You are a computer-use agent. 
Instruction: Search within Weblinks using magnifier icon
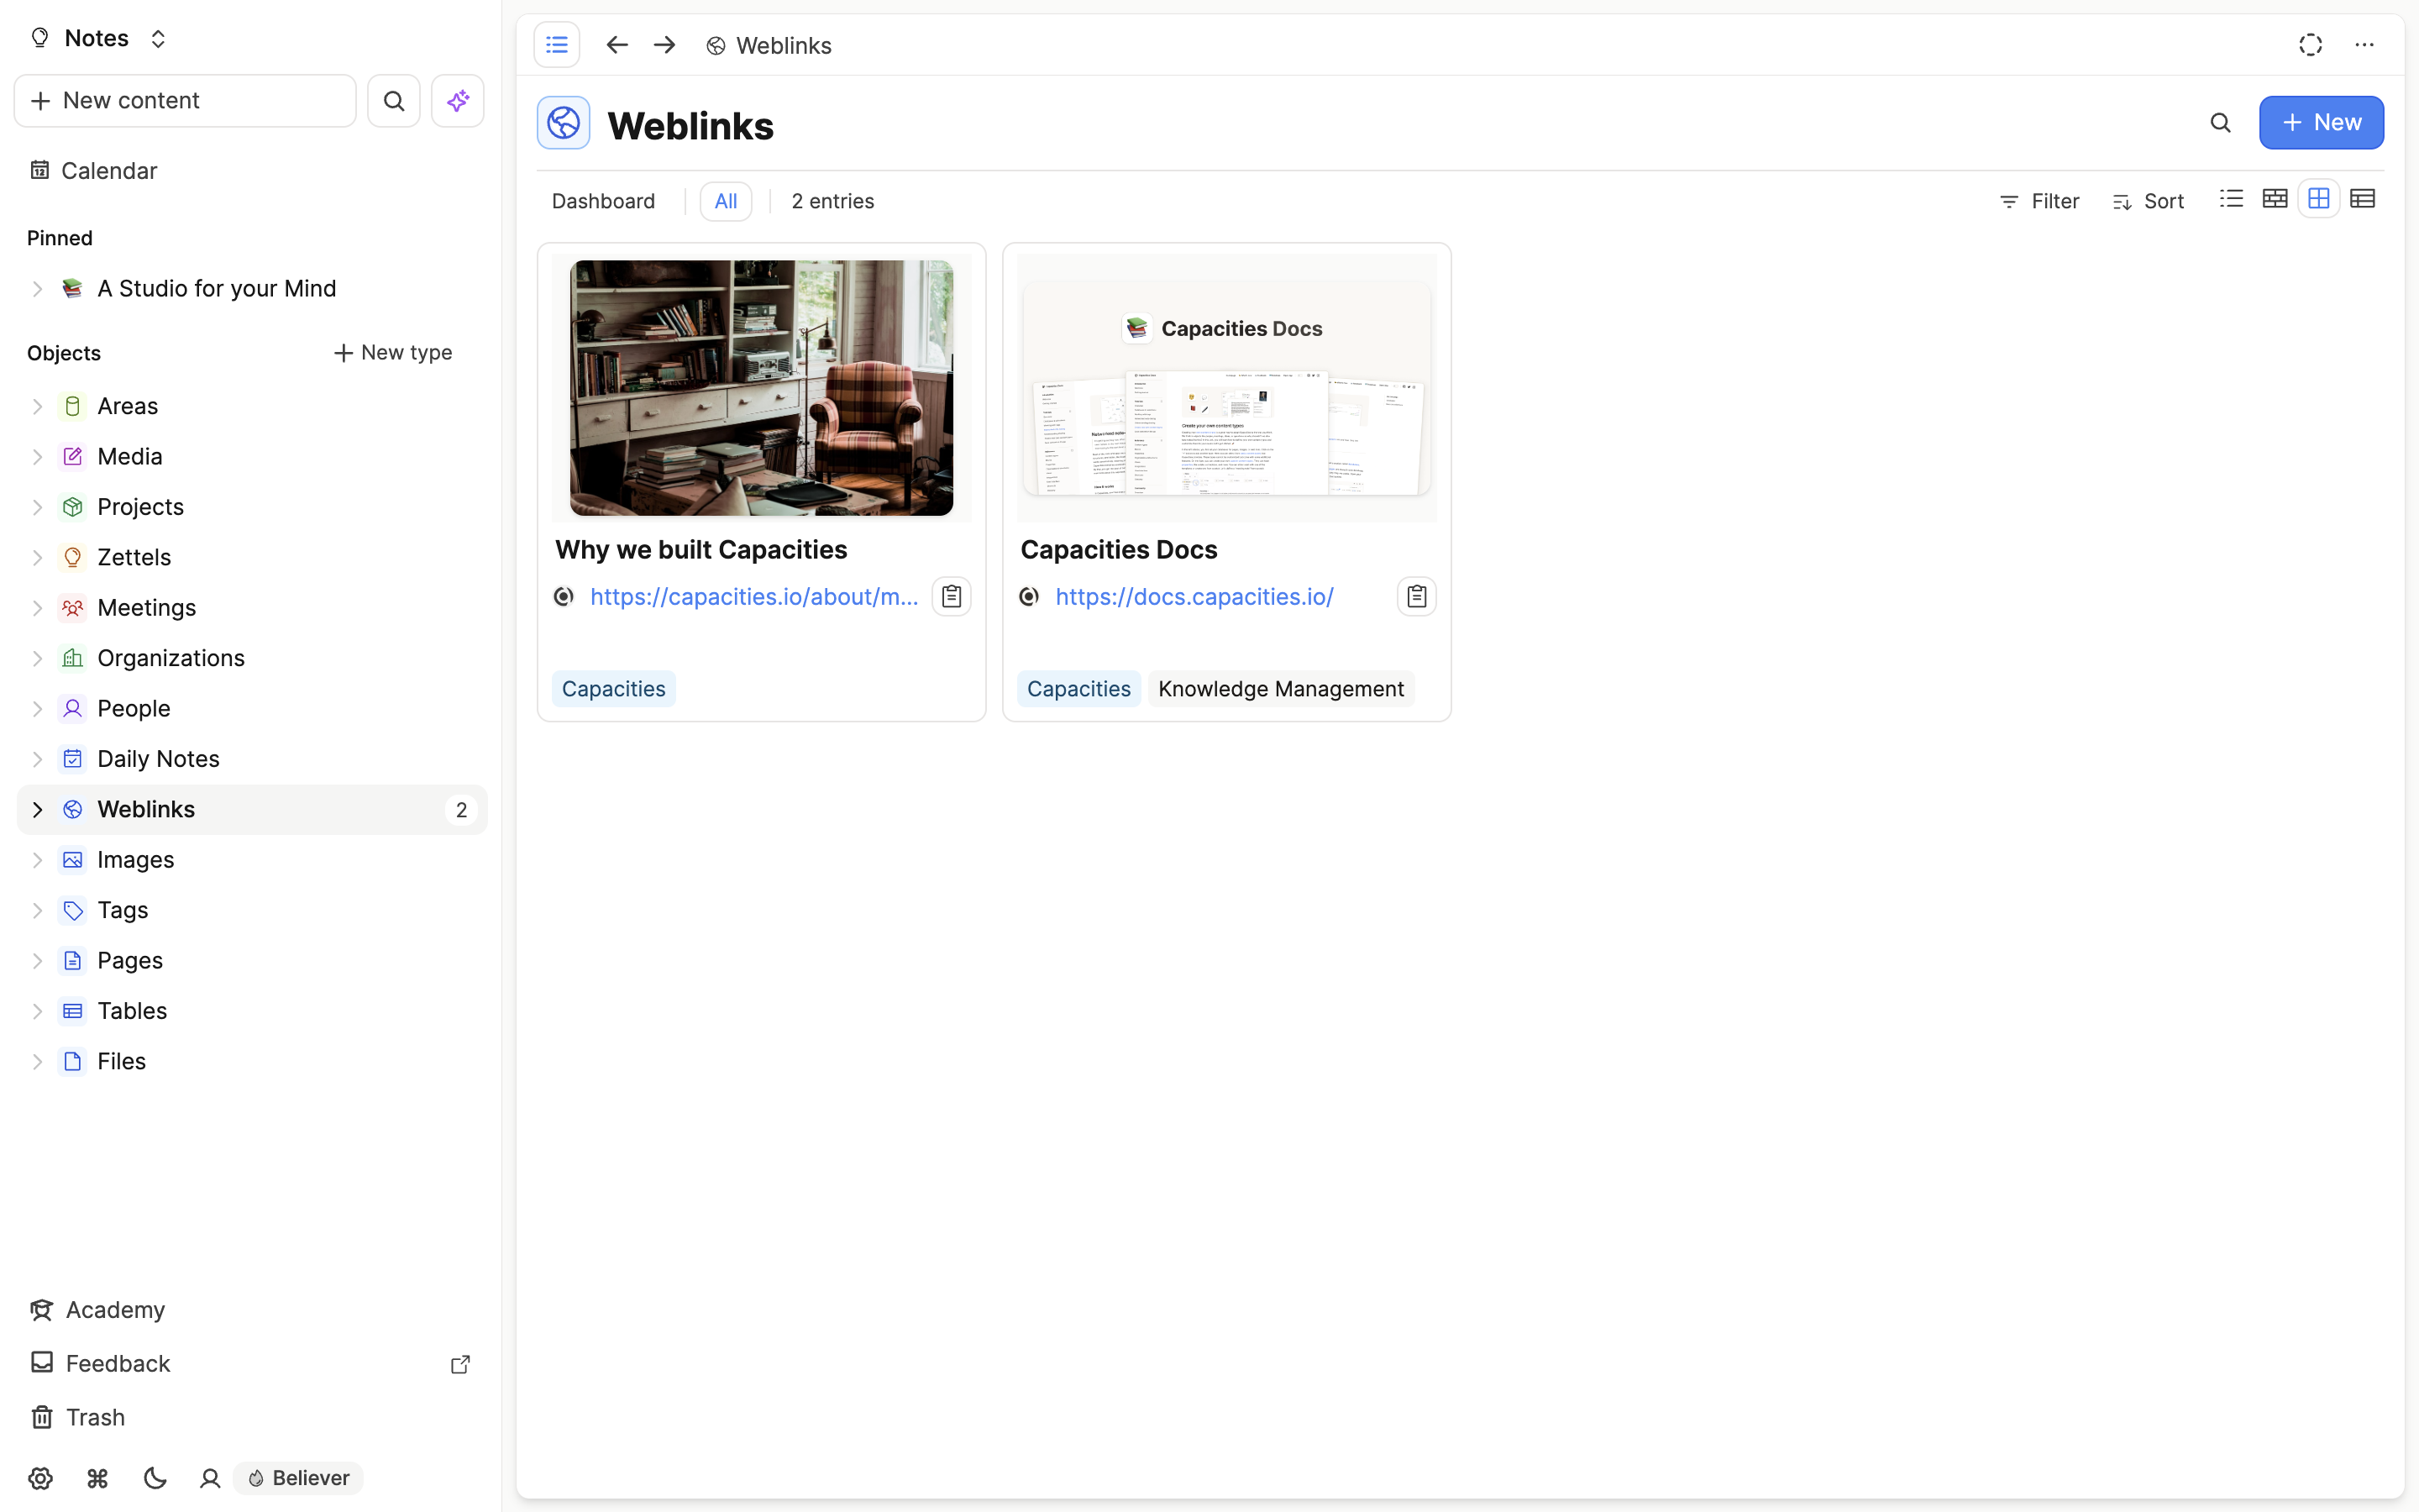(x=2220, y=123)
